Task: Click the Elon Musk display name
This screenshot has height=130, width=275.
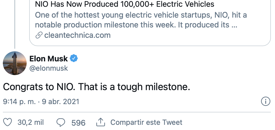Action: [x=49, y=59]
